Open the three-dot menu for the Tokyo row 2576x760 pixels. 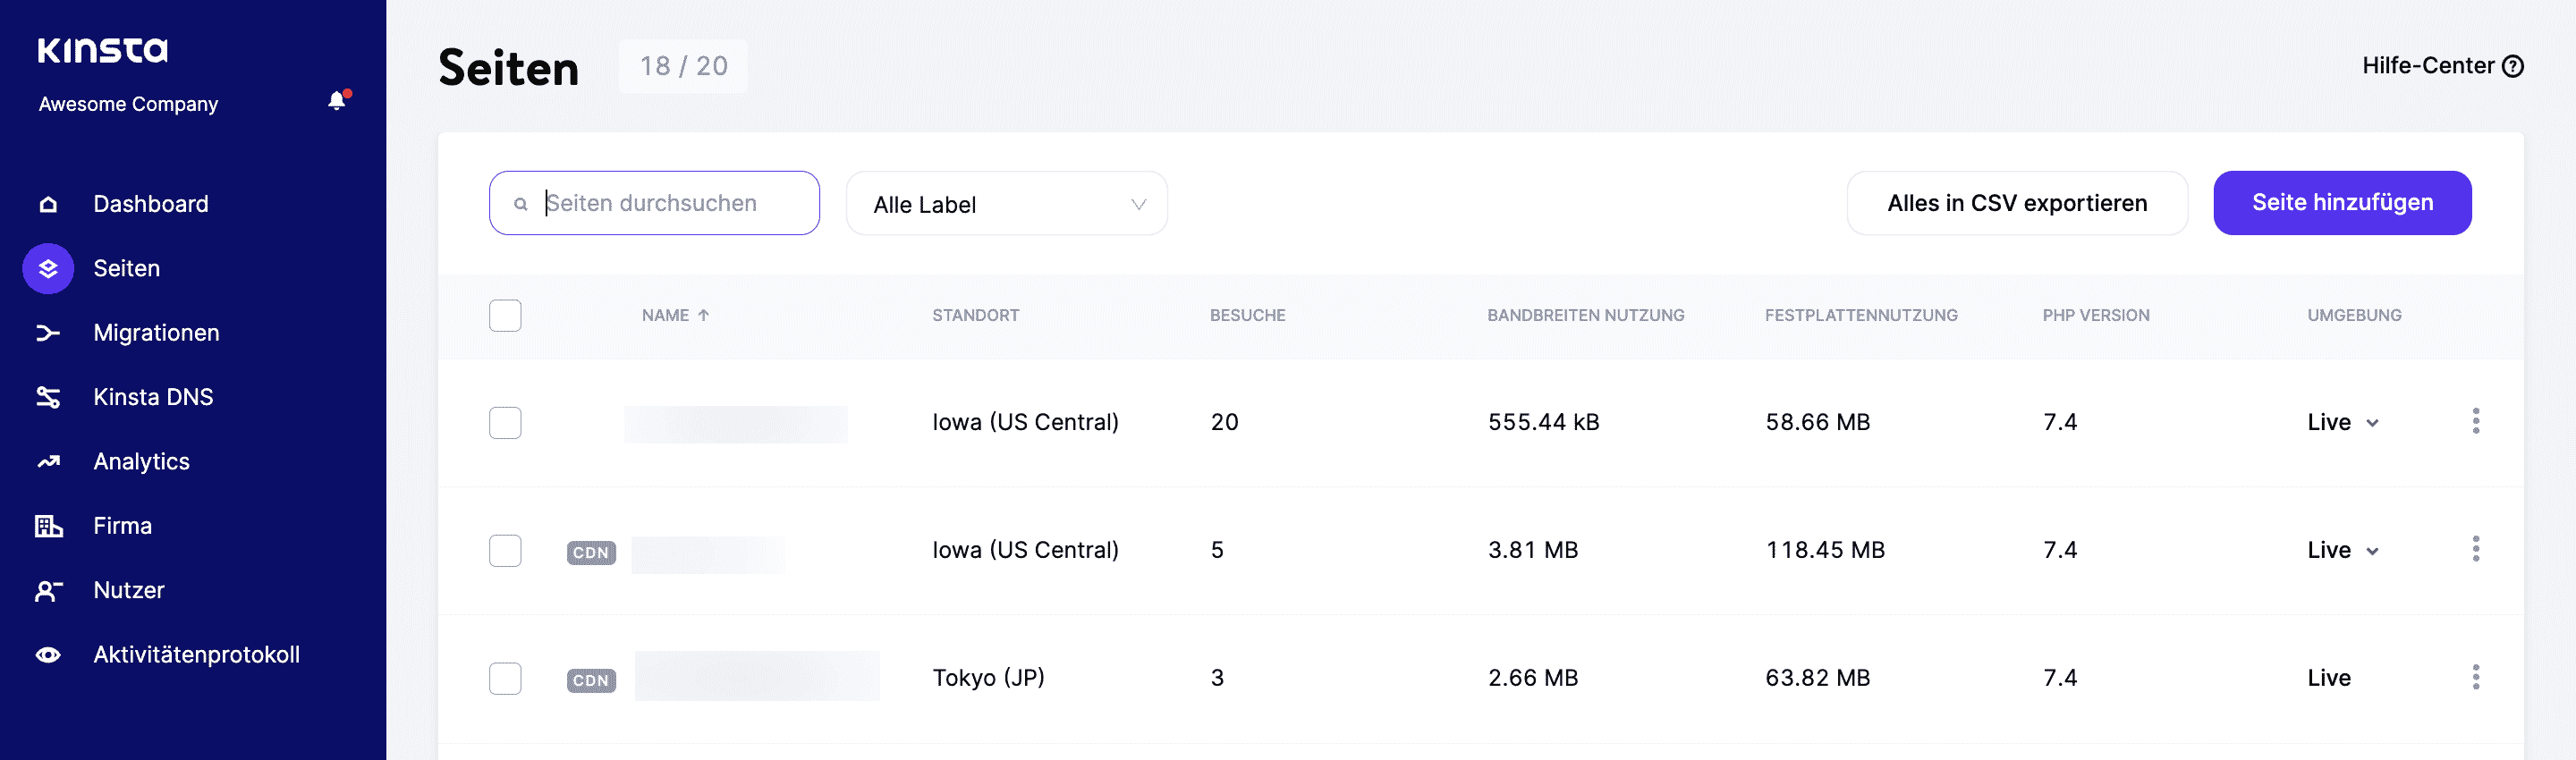[x=2476, y=677]
